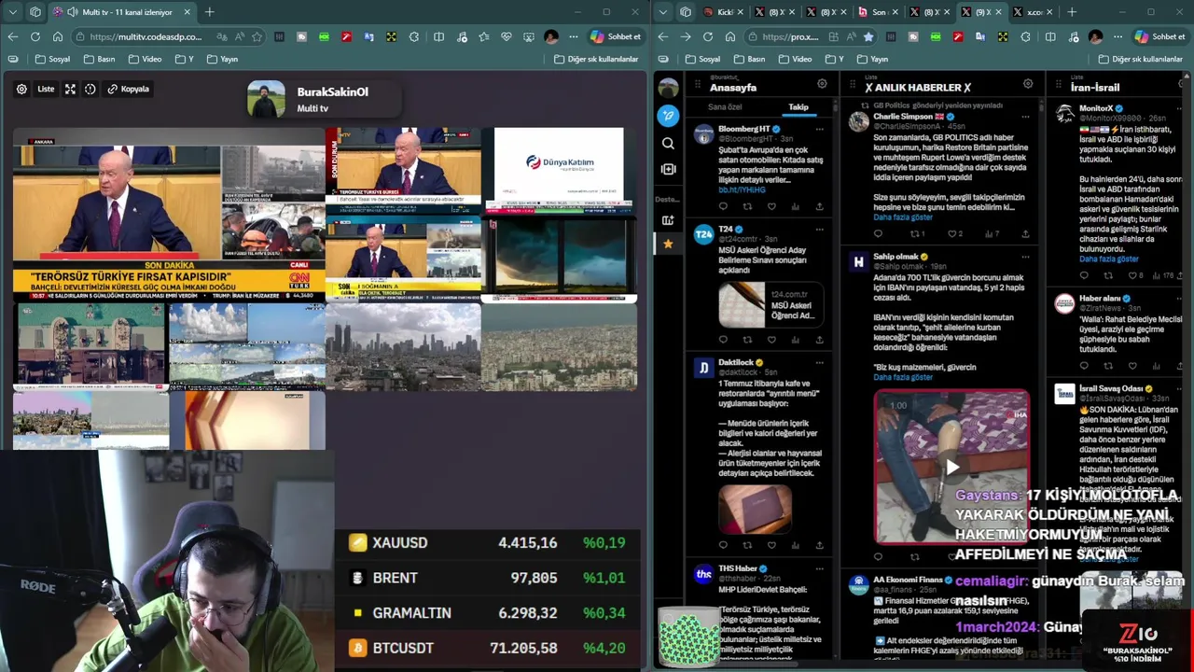The height and width of the screenshot is (672, 1194).
Task: Open Multi tv settings gear
Action: 21,89
